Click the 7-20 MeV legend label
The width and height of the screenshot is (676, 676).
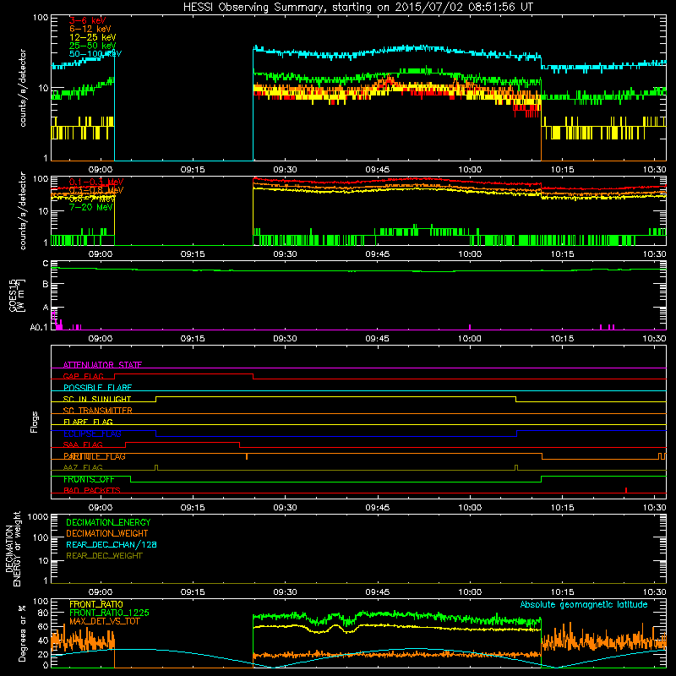point(90,207)
